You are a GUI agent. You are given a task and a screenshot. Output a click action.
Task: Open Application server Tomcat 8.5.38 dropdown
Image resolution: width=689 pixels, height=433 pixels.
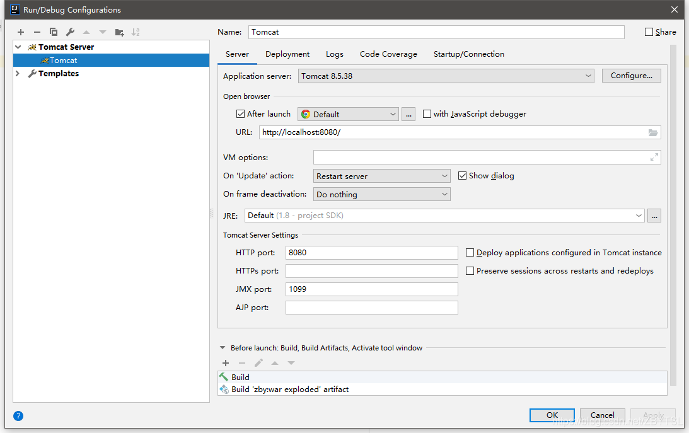pyautogui.click(x=446, y=76)
